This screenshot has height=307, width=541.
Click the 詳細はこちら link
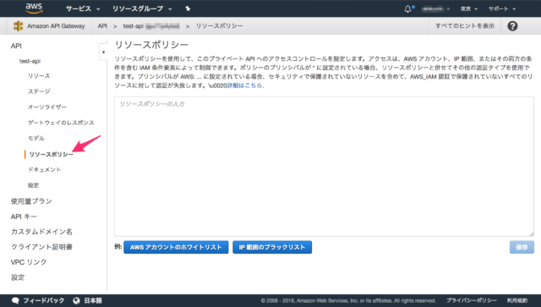point(245,85)
